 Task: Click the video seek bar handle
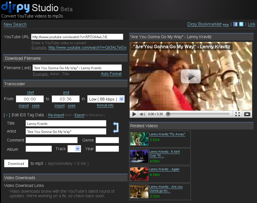168,114
